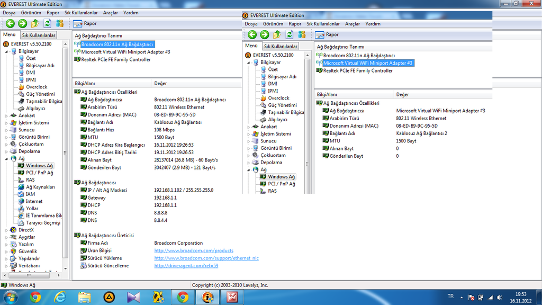This screenshot has height=305, width=542.
Task: Expand the Depolama node in main window tree
Action: click(x=6, y=151)
